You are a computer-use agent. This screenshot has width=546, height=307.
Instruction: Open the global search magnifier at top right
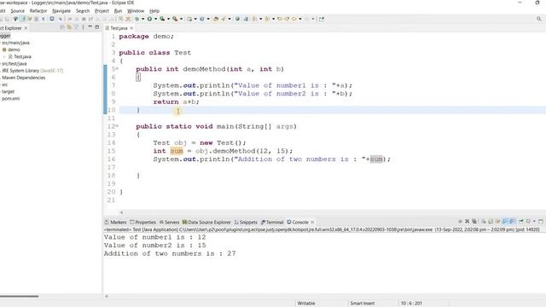539,19
